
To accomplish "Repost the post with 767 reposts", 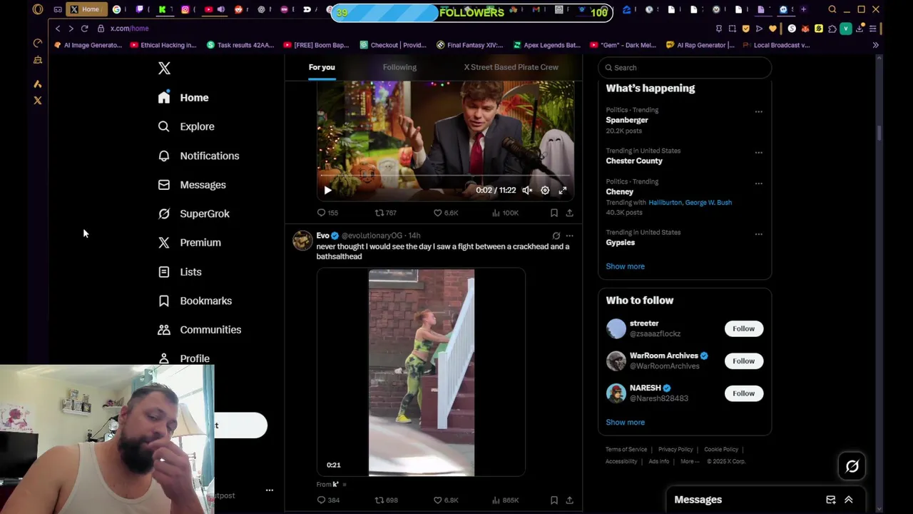I will click(386, 213).
